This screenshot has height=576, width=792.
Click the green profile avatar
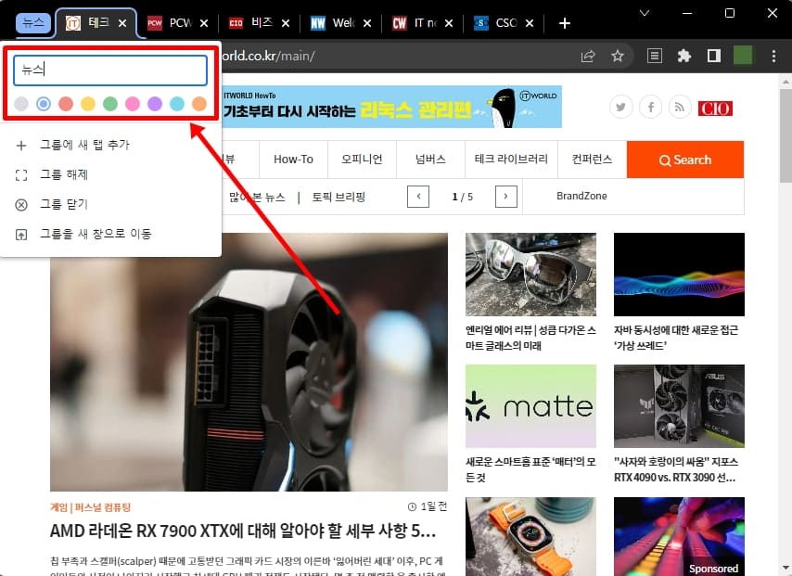click(x=743, y=56)
